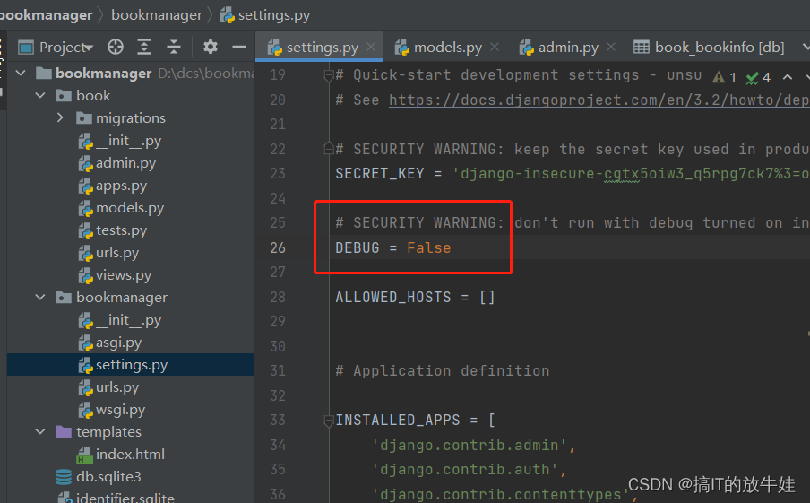Click the Expand All icon in Project toolbar
Image resolution: width=810 pixels, height=503 pixels.
pyautogui.click(x=144, y=47)
